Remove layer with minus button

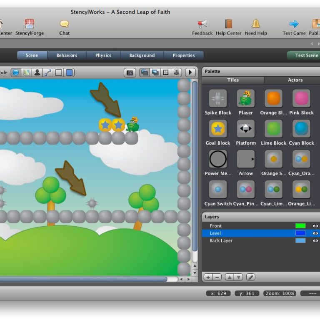[217, 277]
